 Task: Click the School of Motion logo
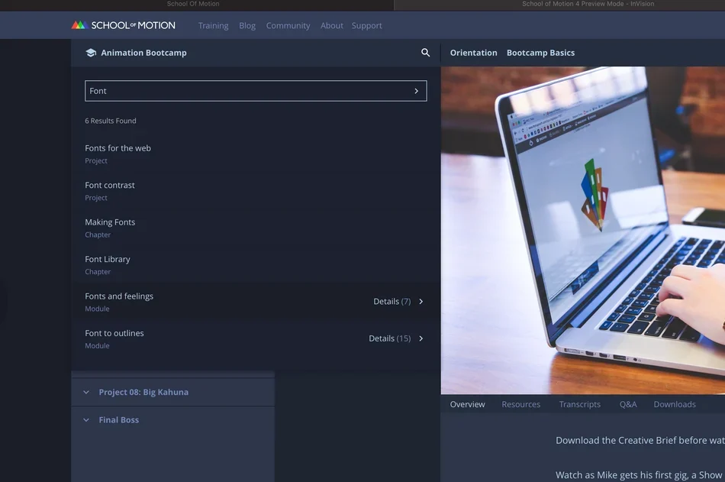[x=124, y=25]
